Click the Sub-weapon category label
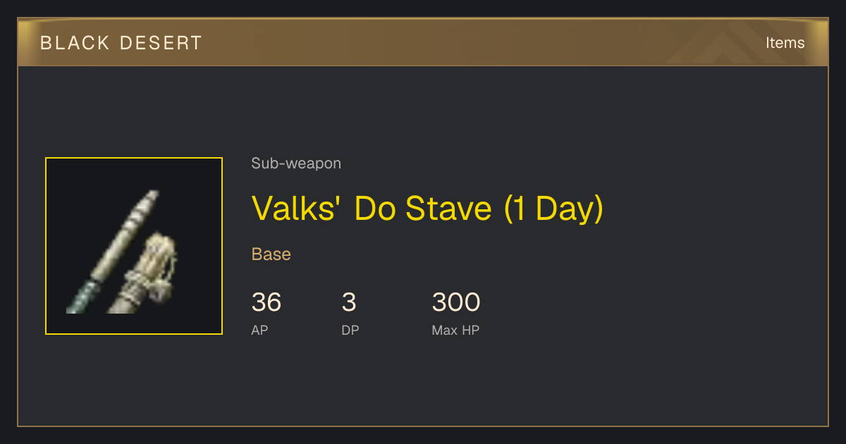This screenshot has width=846, height=444. [x=296, y=164]
